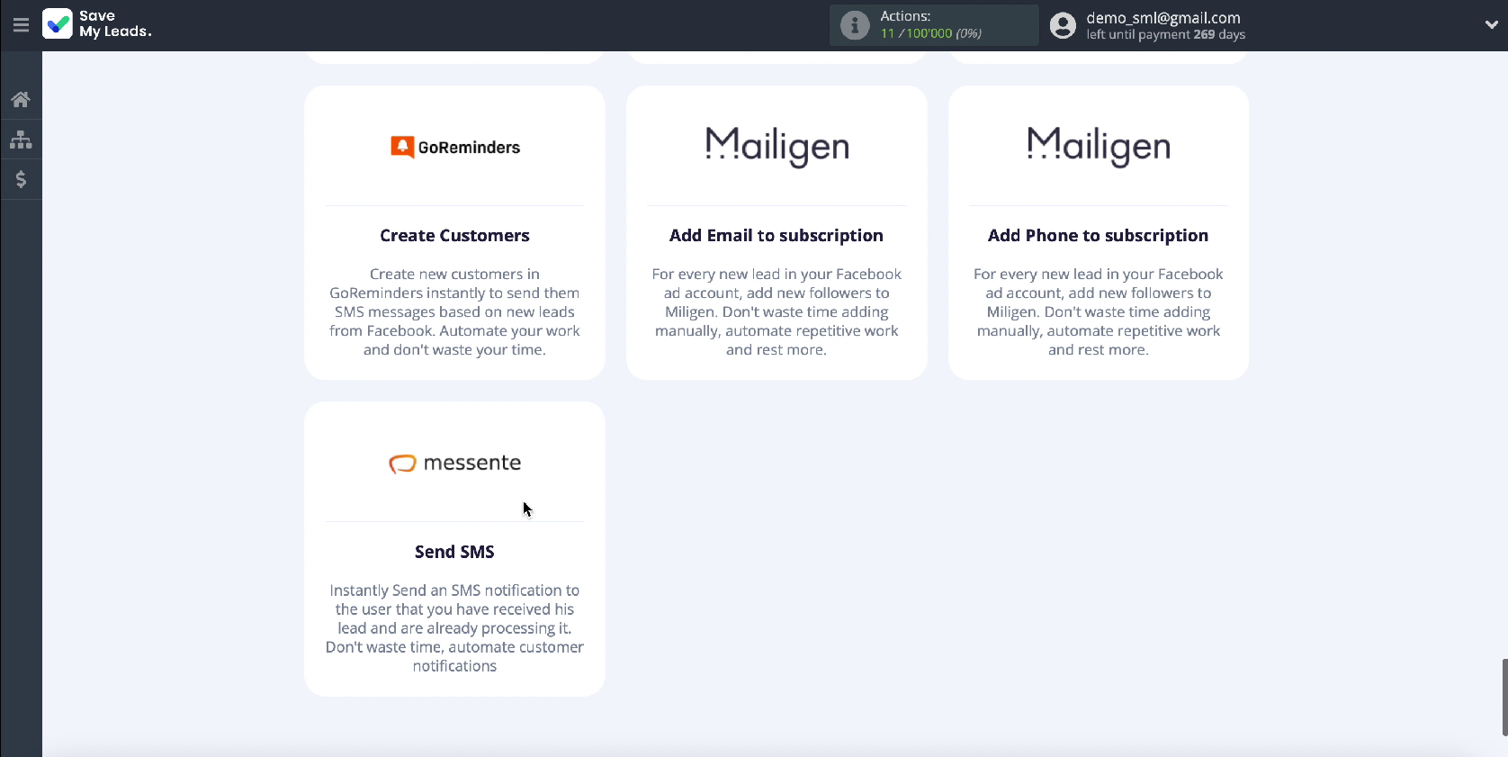Click the Mailigen logo above Add Phone
This screenshot has height=757, width=1508.
click(x=1099, y=147)
